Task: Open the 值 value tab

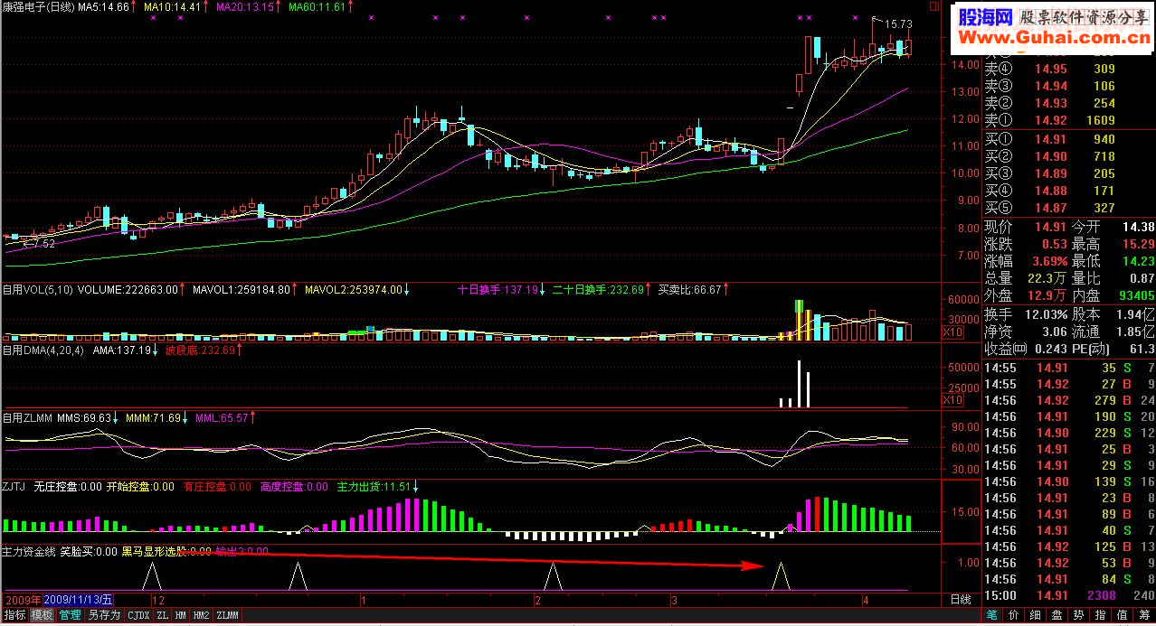Action: tap(1123, 615)
